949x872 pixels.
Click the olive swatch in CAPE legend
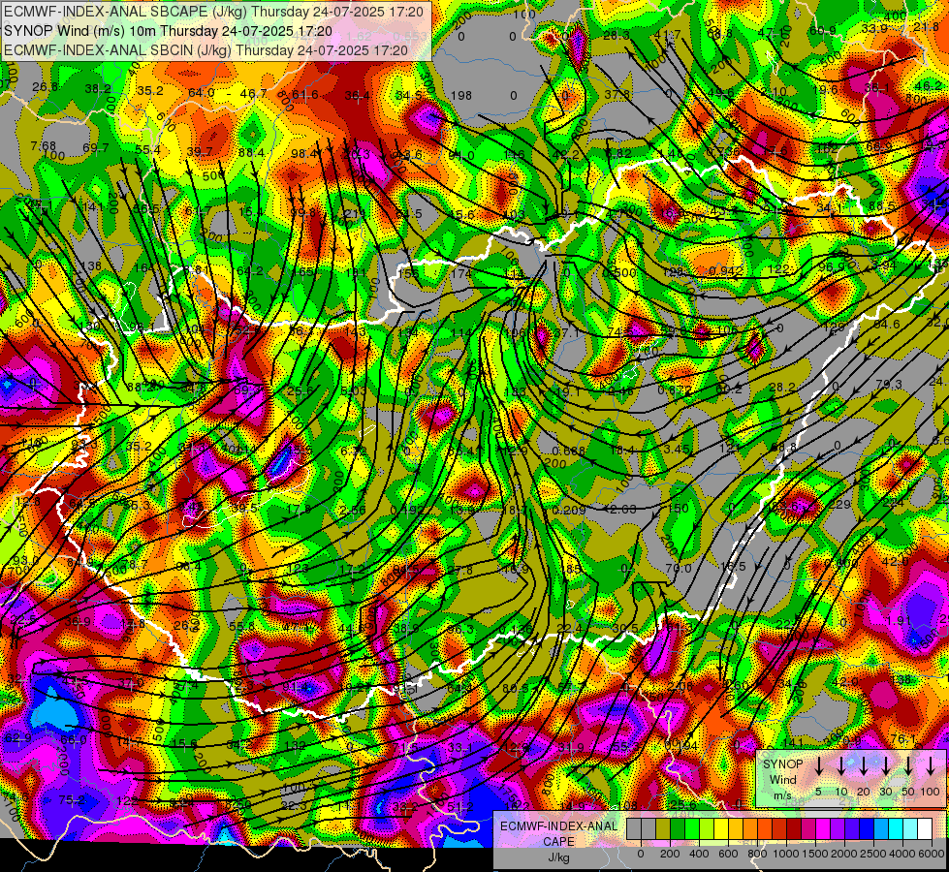tap(663, 828)
